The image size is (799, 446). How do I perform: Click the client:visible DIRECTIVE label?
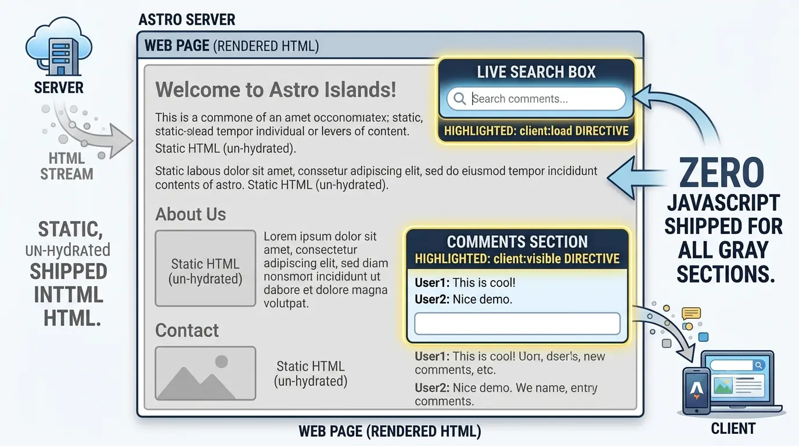557,258
